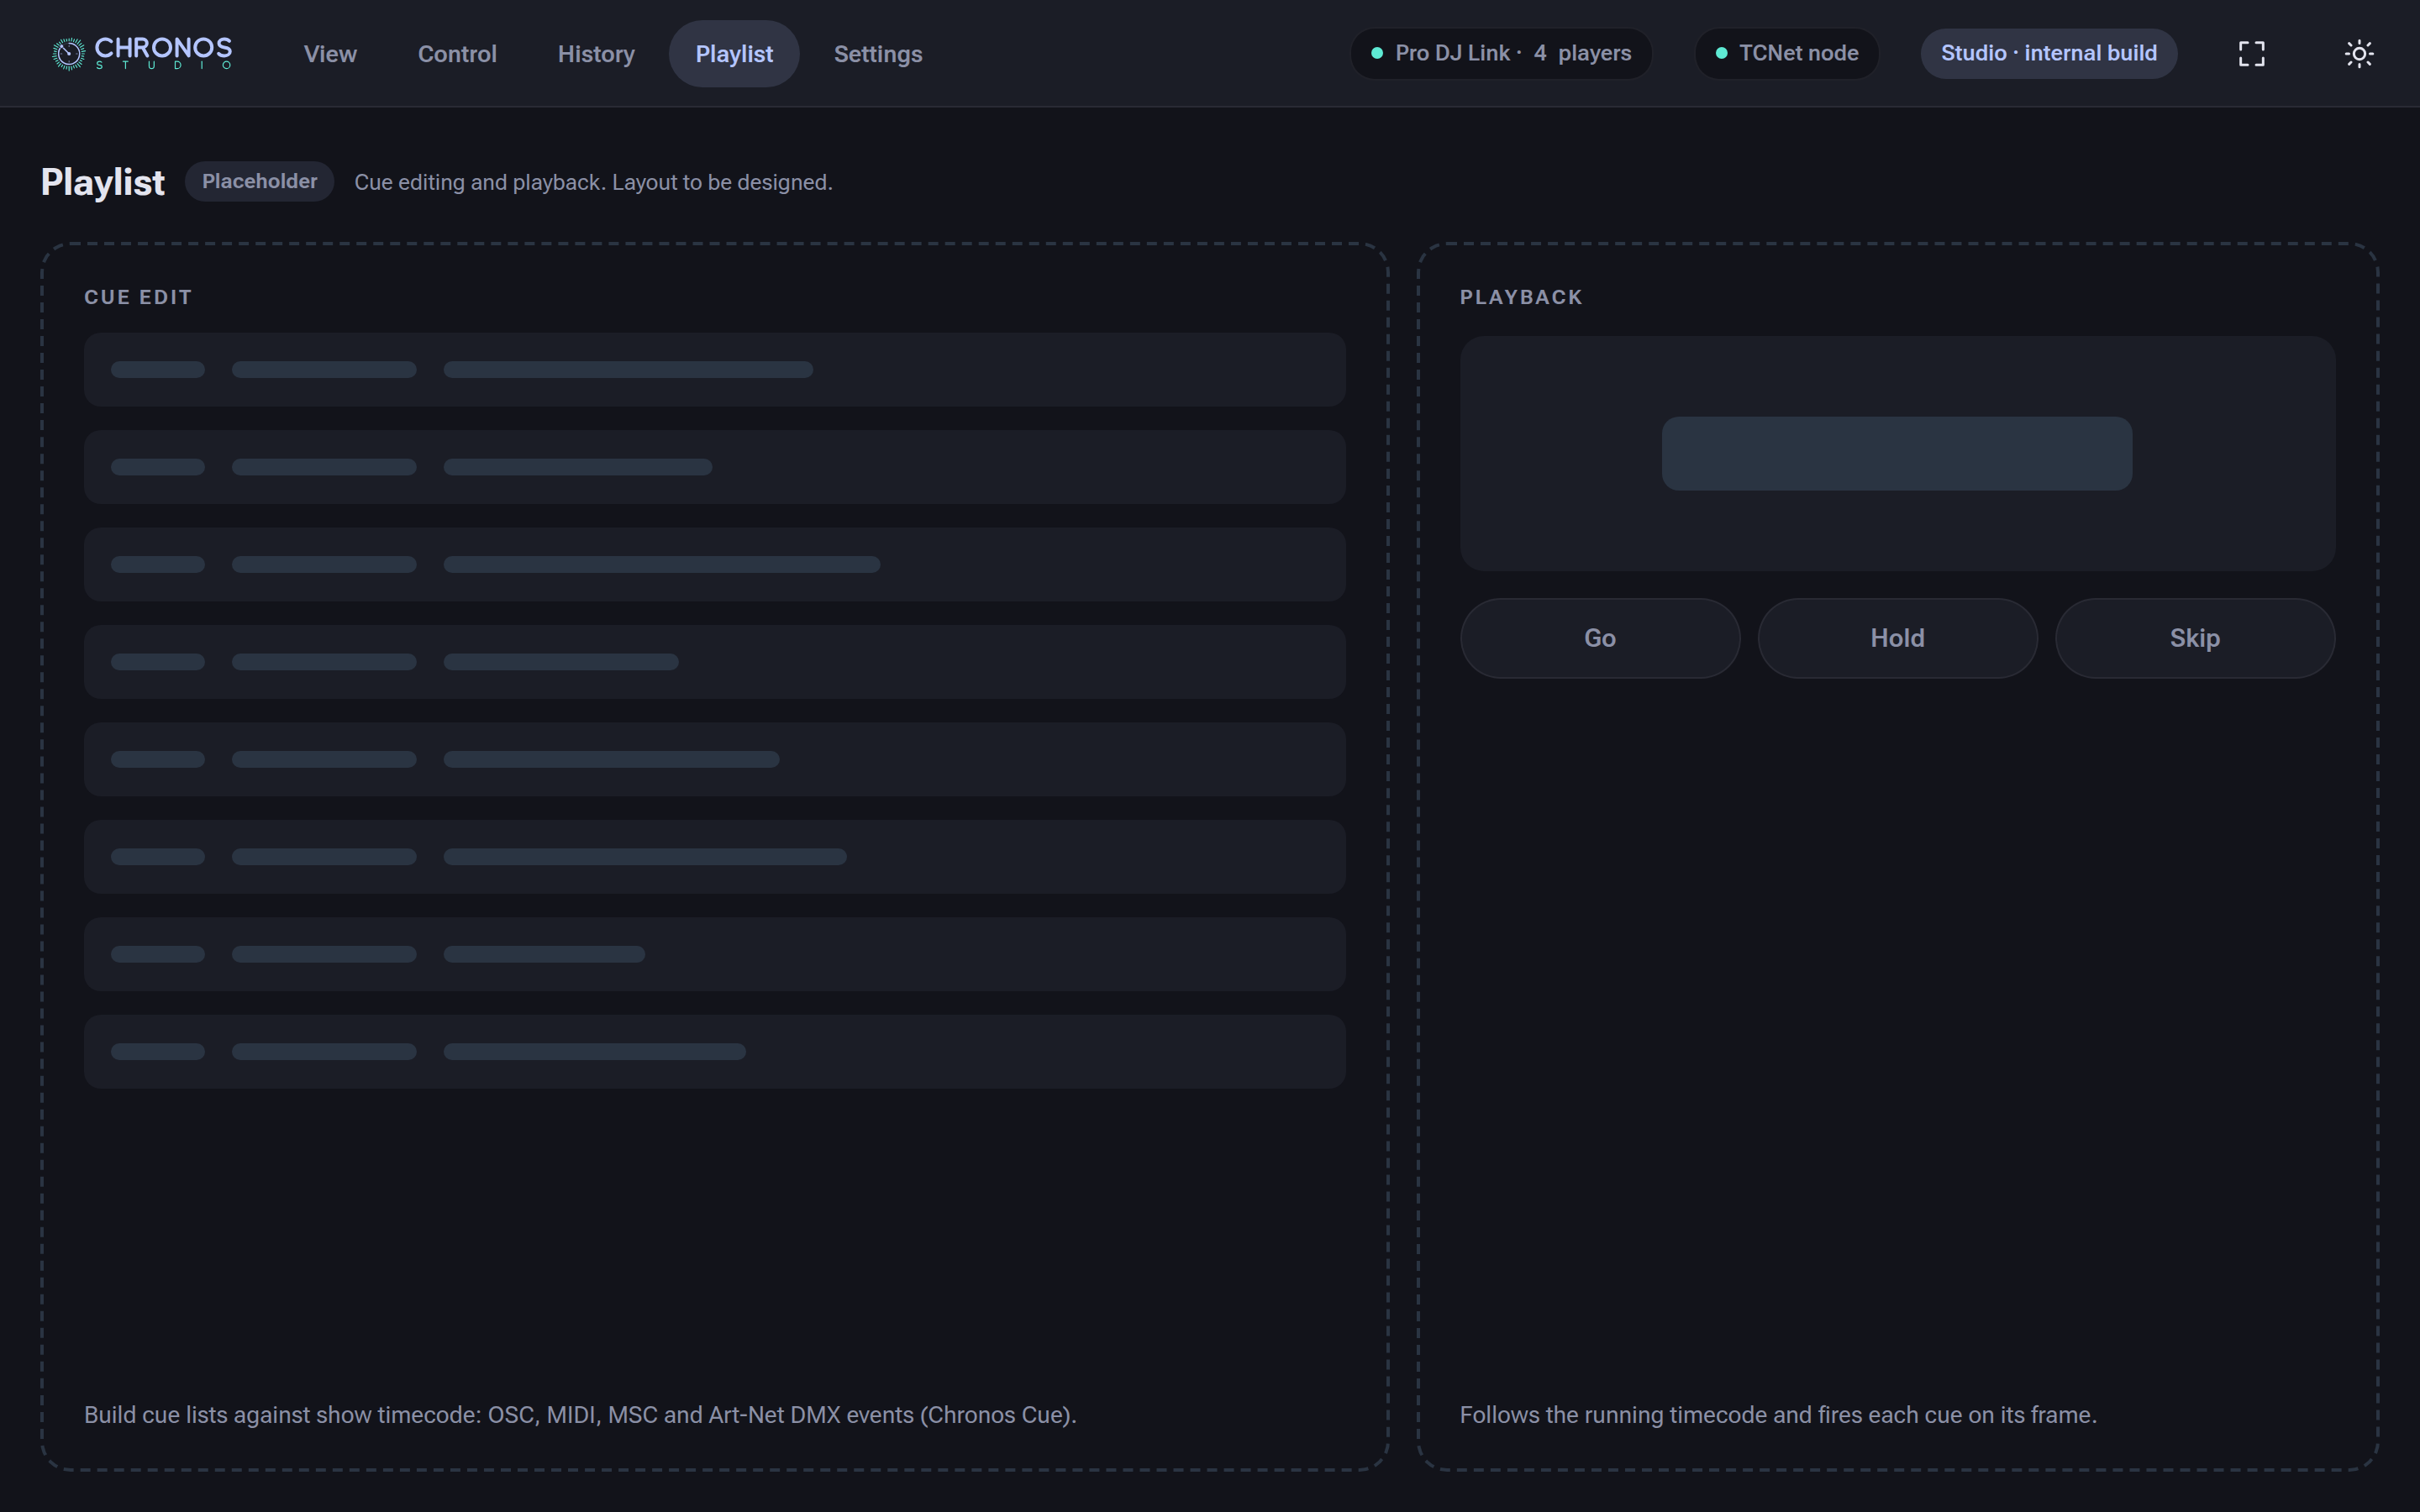
Task: Select the Playlist tab
Action: (734, 54)
